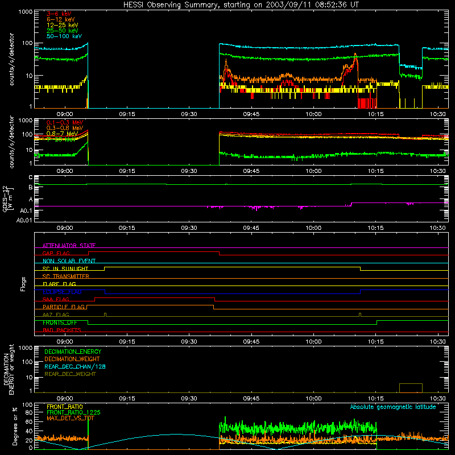This screenshot has height=455, width=455.
Task: Select the AAZ_FLAG label
Action: click(56, 315)
